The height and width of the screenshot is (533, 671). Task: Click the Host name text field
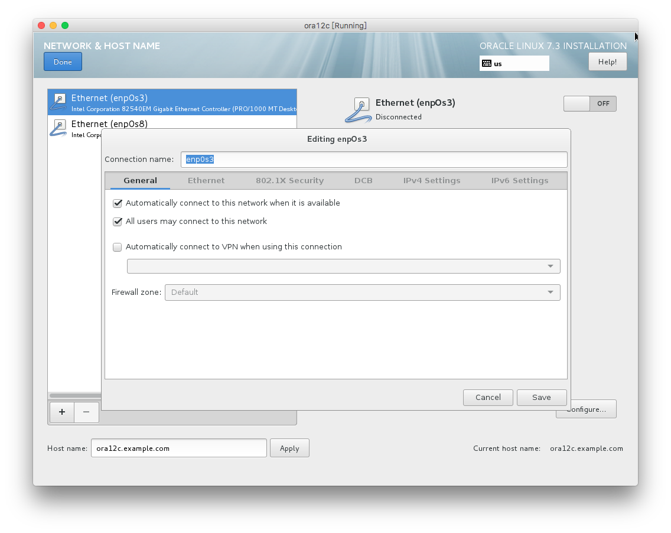click(179, 448)
